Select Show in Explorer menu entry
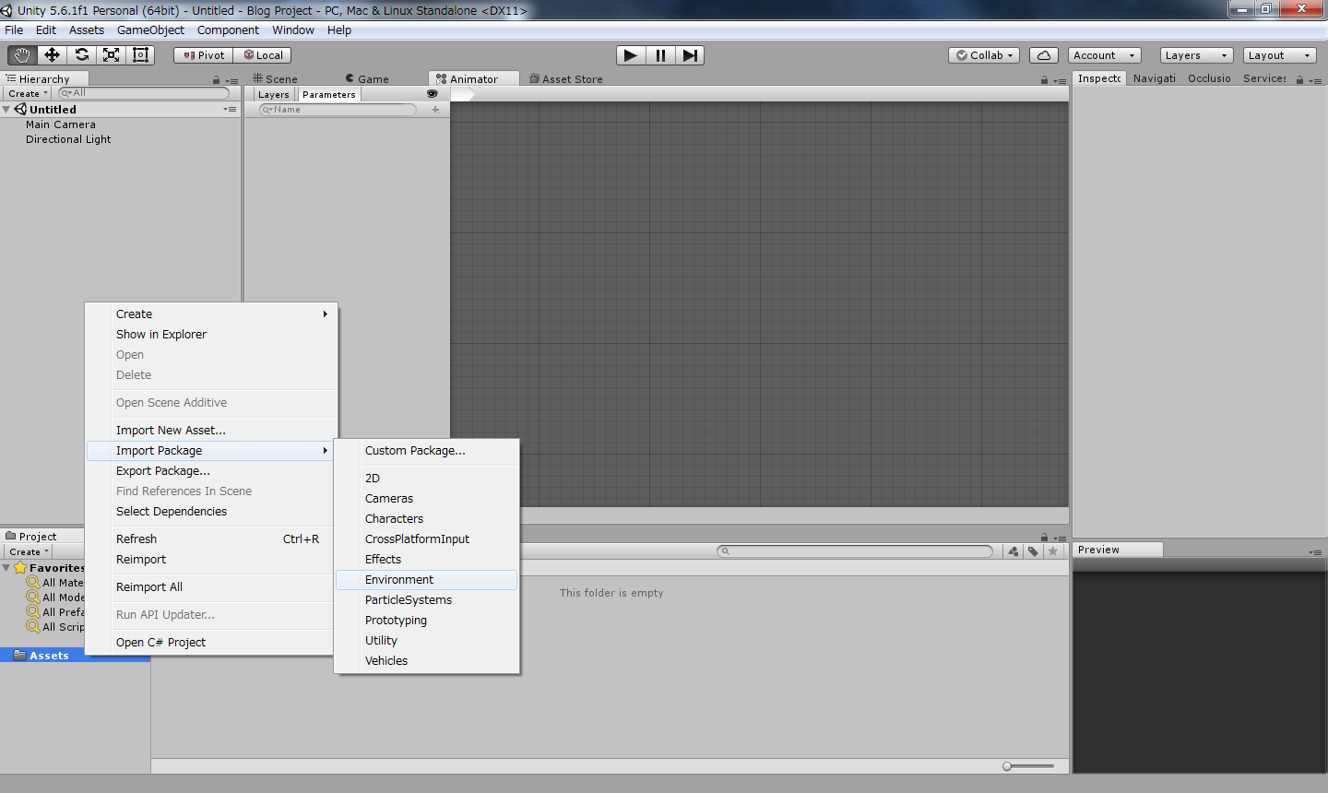 pyautogui.click(x=212, y=335)
